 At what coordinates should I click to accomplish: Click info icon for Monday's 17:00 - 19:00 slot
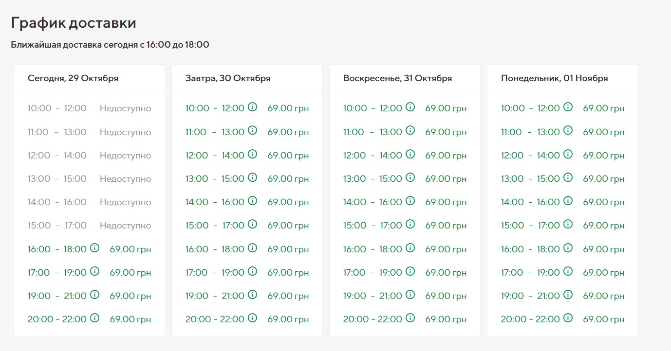[x=568, y=271]
